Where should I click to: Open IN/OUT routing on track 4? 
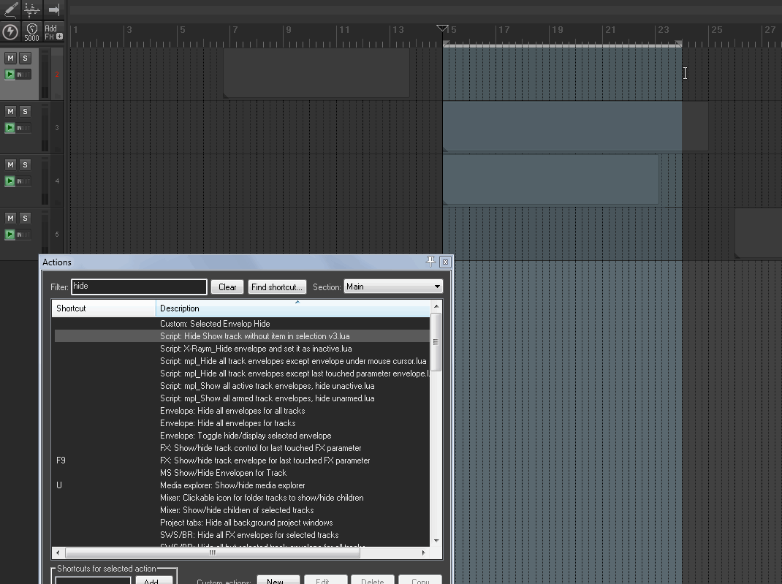tap(23, 181)
